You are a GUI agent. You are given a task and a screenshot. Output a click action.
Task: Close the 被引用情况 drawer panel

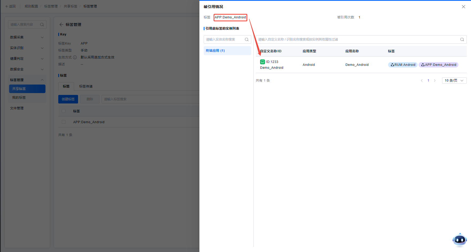click(x=463, y=7)
